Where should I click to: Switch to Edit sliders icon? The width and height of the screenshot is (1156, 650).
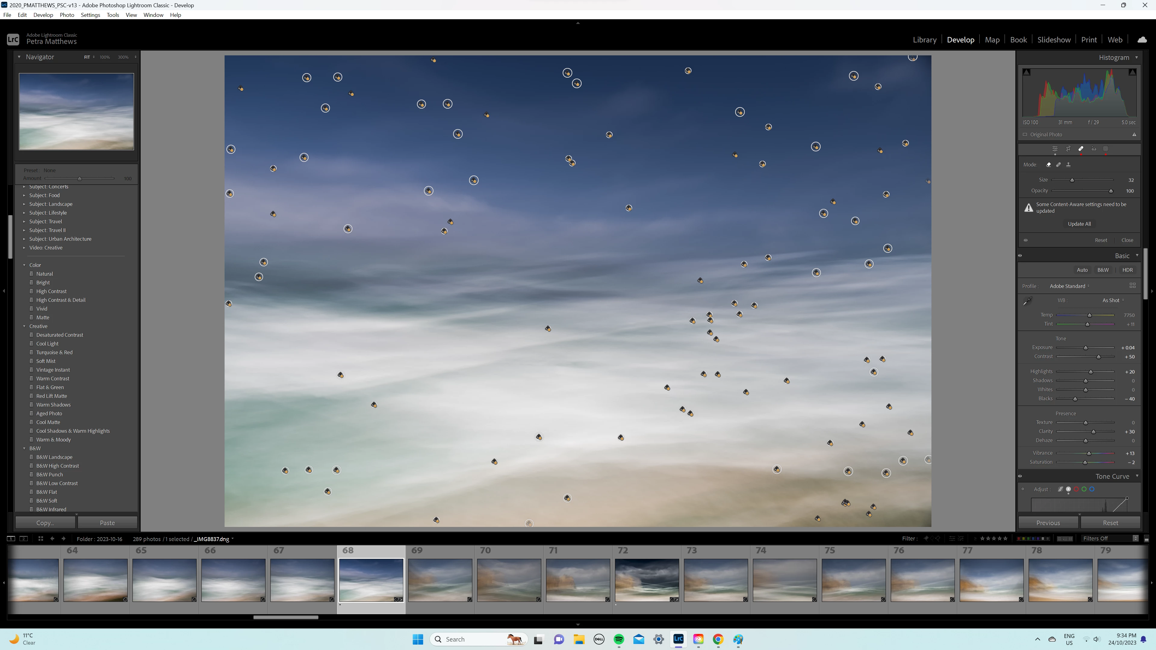[x=1055, y=149]
